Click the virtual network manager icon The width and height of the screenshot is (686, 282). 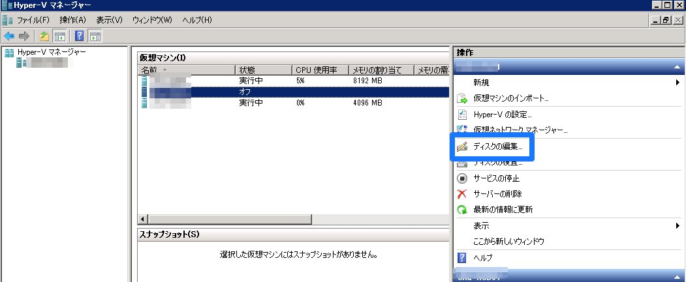(462, 129)
